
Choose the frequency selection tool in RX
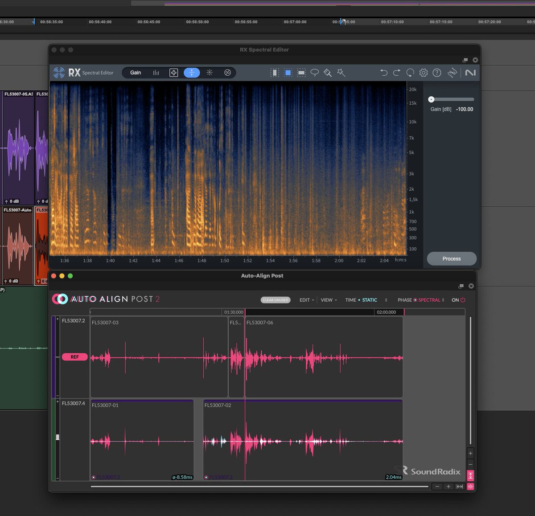click(301, 73)
